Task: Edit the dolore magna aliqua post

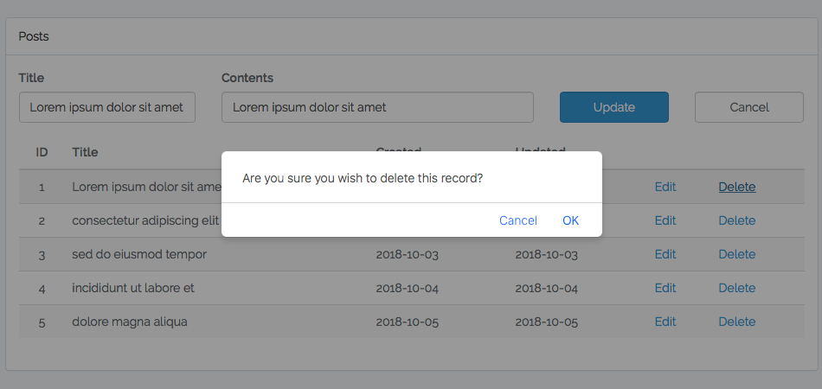Action: pos(665,322)
